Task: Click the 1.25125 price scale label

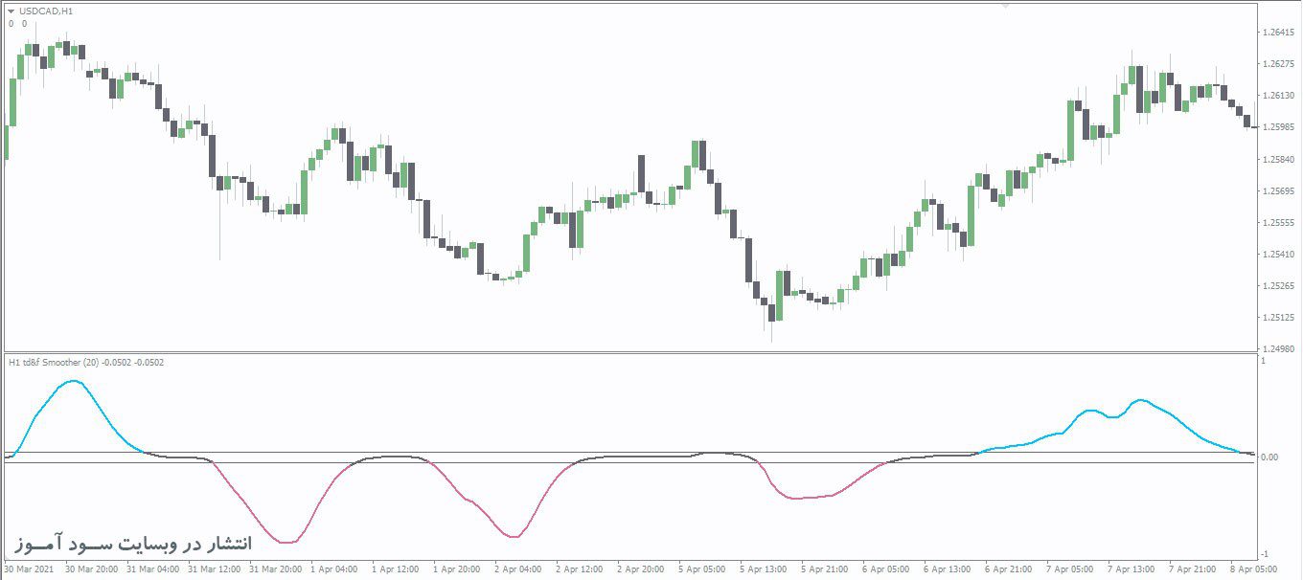Action: click(x=1278, y=318)
